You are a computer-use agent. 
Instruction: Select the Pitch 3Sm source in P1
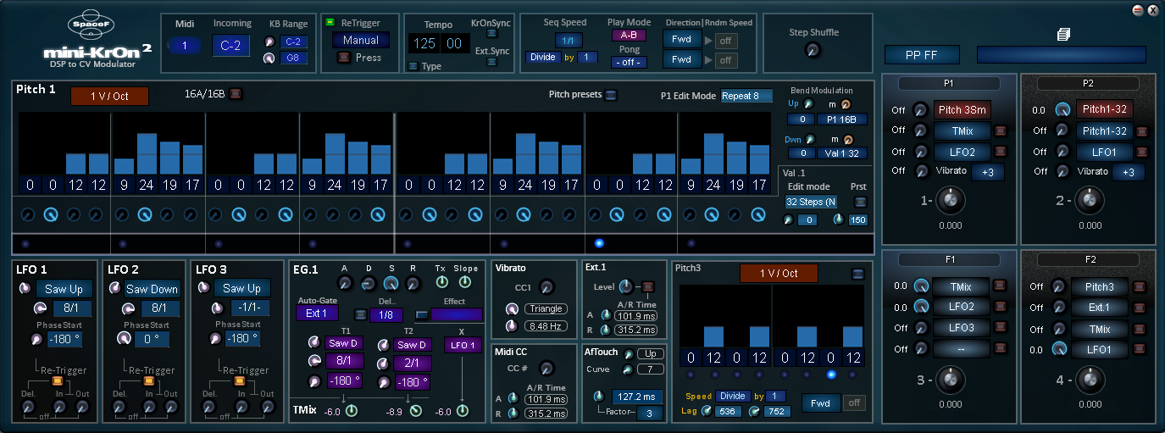point(962,110)
